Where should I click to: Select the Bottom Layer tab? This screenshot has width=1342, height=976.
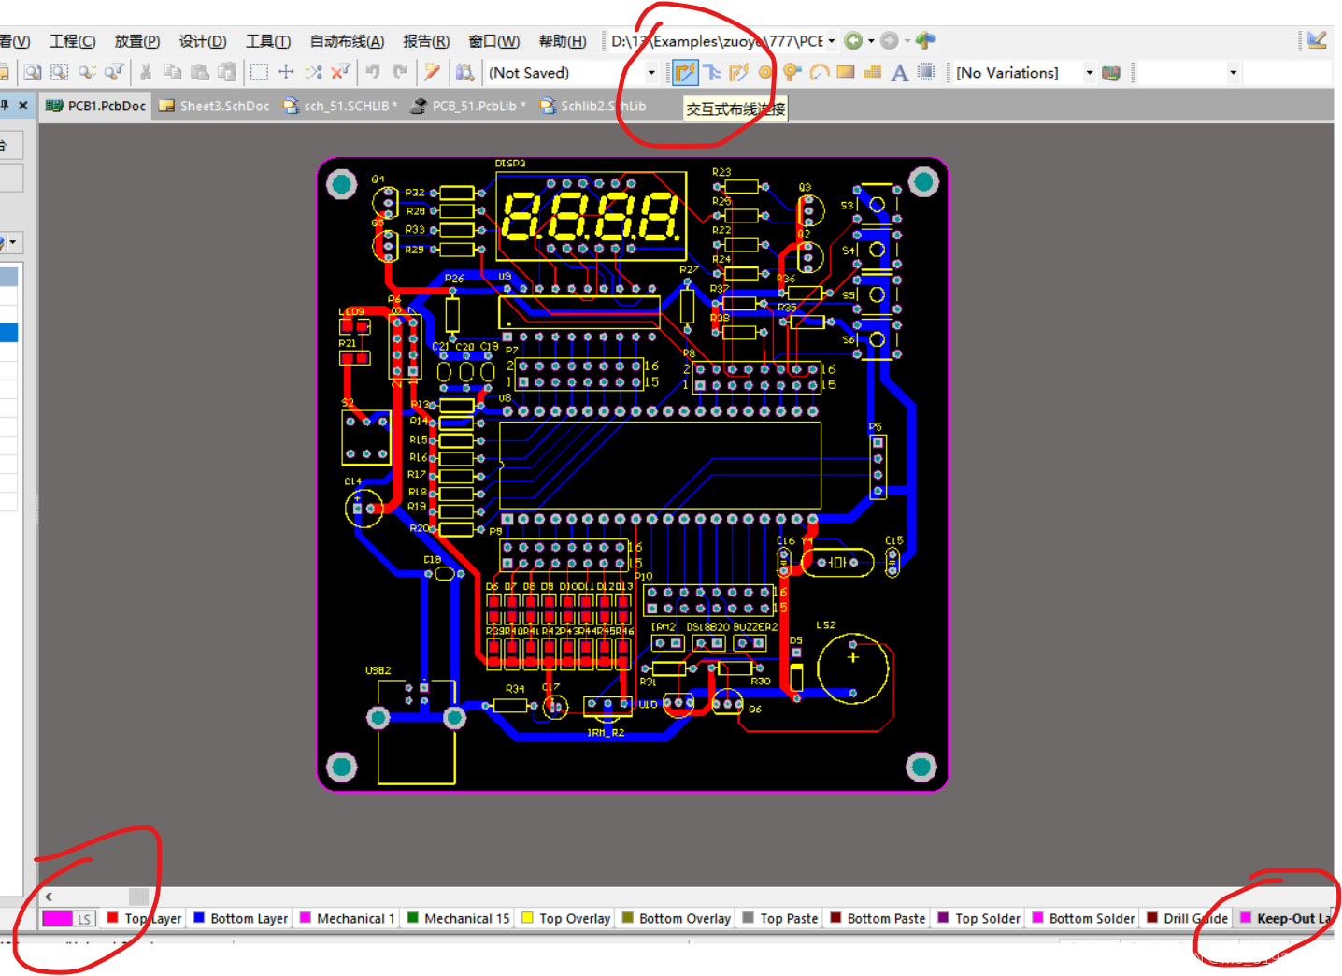click(x=240, y=919)
